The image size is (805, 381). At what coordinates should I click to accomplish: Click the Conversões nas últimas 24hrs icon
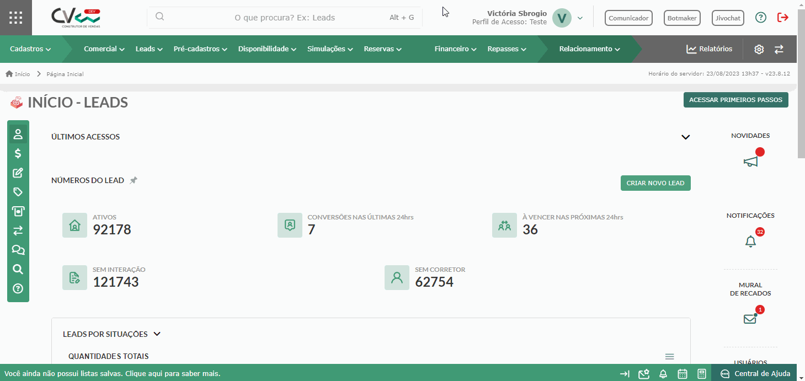point(290,225)
